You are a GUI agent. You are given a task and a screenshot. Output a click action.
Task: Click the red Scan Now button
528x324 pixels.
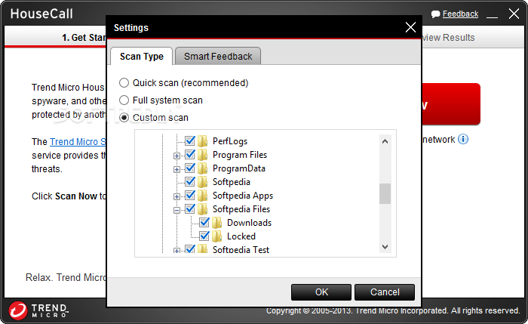[x=451, y=104]
